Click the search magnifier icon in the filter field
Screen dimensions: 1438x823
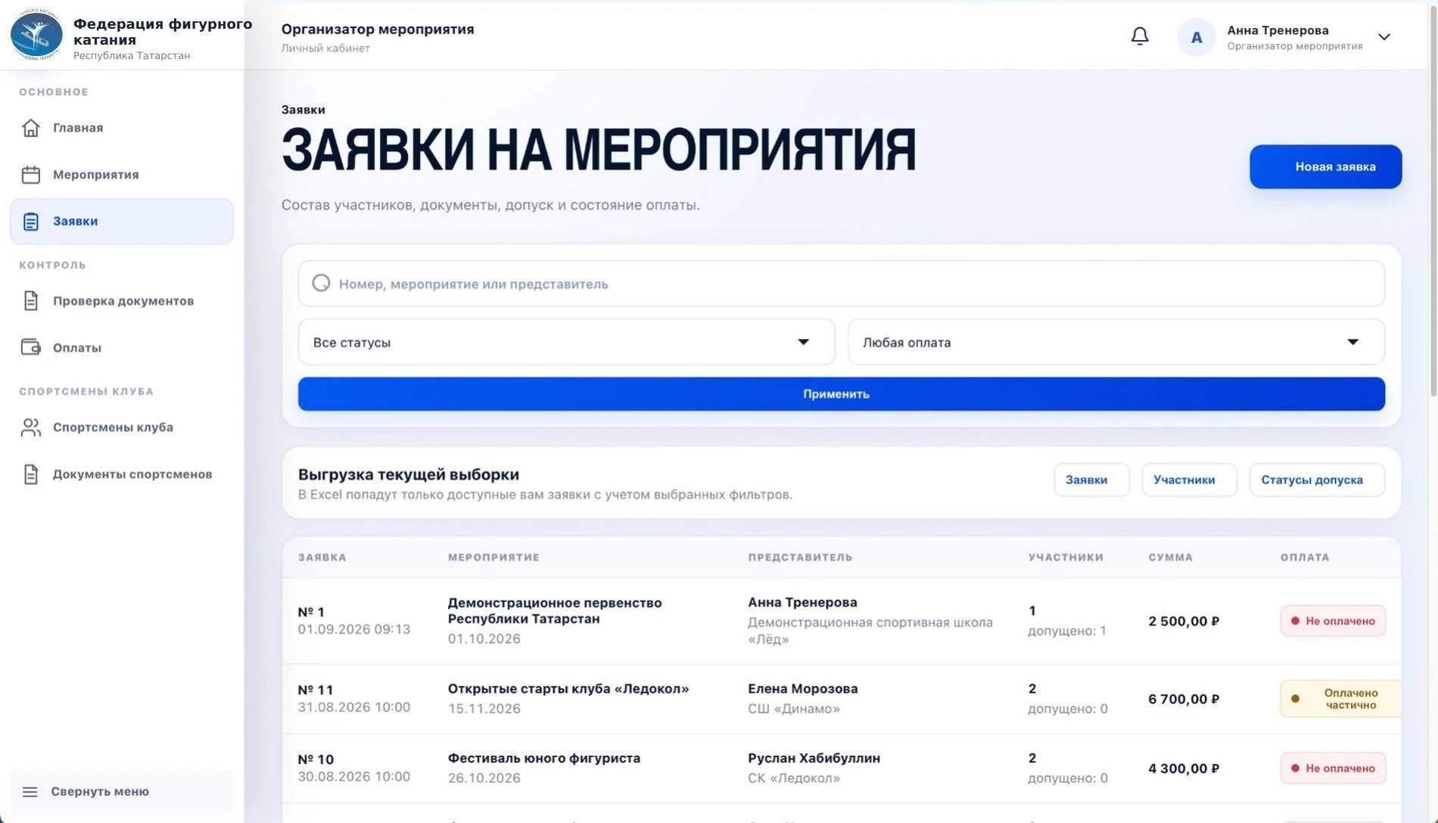point(321,283)
